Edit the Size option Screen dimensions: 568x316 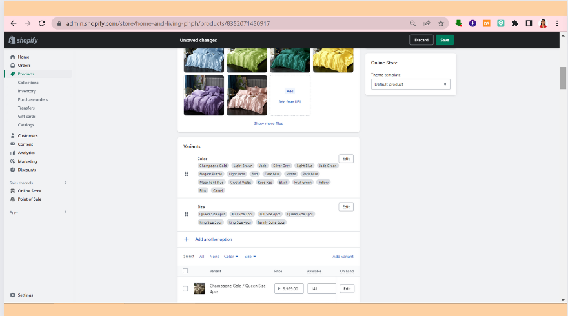tap(346, 207)
